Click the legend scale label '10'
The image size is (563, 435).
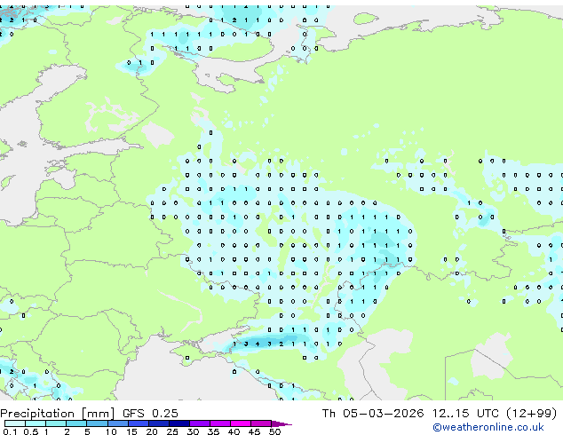(111, 431)
